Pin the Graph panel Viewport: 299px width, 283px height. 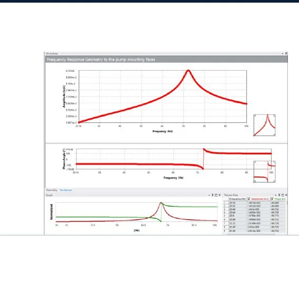click(x=212, y=195)
